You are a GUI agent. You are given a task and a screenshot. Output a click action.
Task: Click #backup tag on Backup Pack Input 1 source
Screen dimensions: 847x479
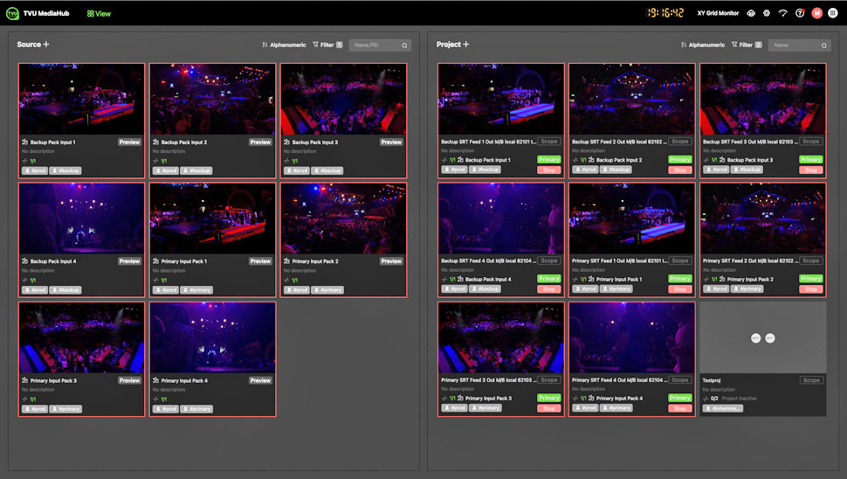[x=65, y=170]
